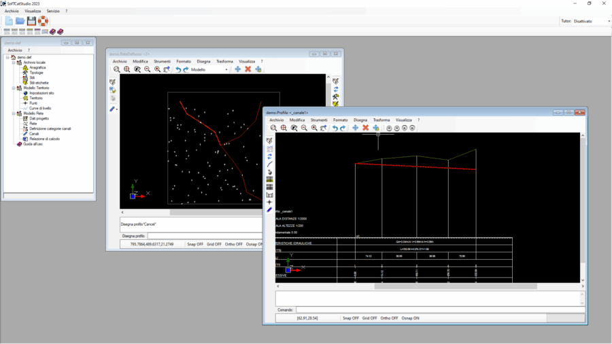Toggle Grid OFF in ReteDeflusso status bar
The height and width of the screenshot is (344, 612).
point(215,244)
